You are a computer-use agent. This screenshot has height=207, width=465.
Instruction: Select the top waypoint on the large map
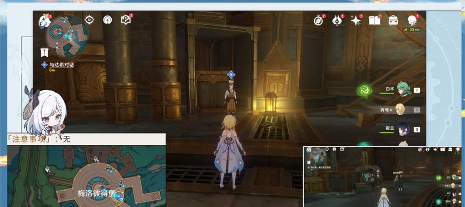95,159
